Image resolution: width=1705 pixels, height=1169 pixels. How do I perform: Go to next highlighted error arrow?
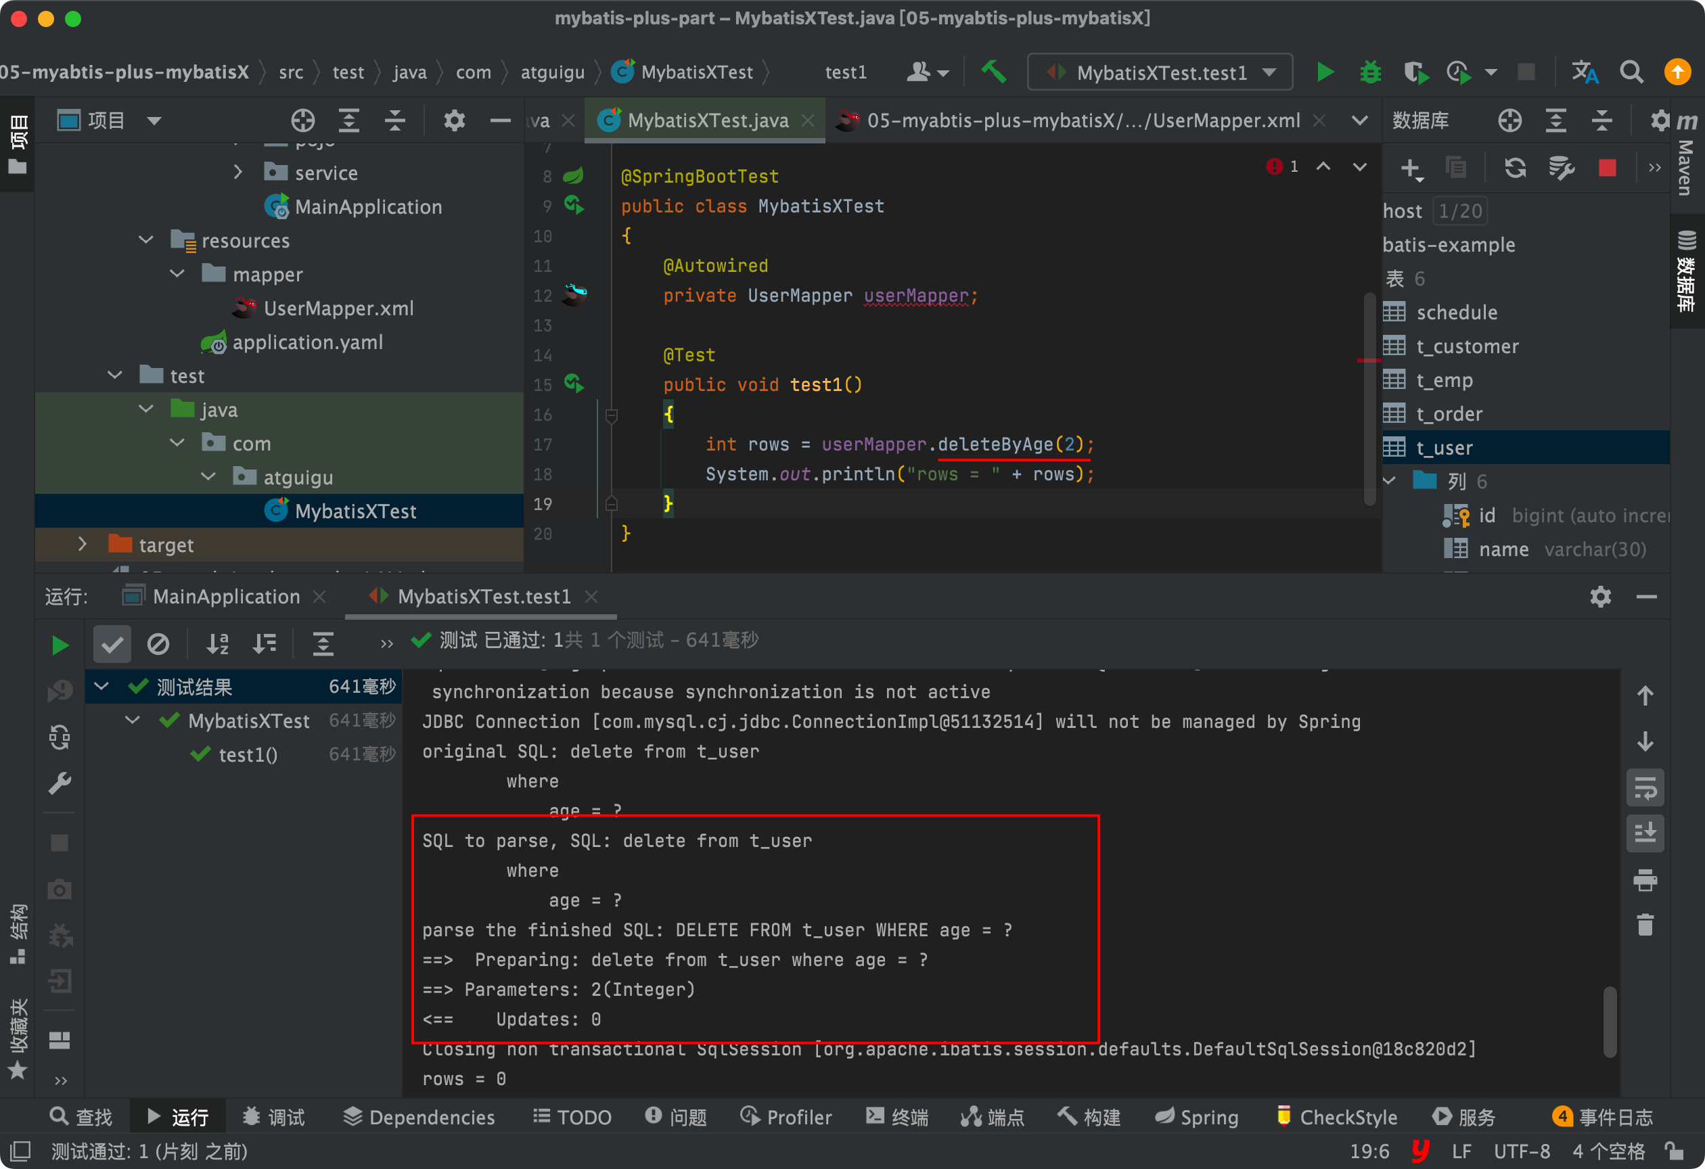[x=1359, y=167]
